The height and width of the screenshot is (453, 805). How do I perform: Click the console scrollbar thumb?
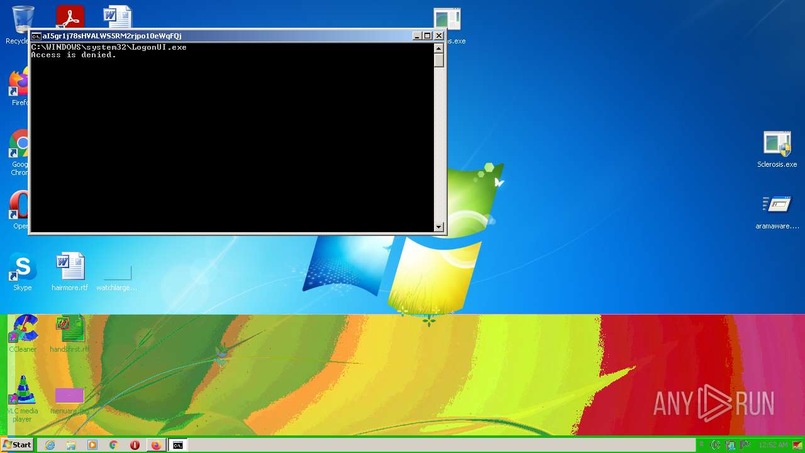pos(439,60)
